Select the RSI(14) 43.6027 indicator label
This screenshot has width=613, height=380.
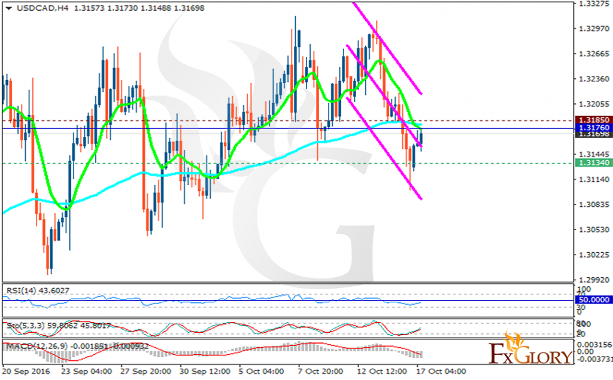pyautogui.click(x=38, y=290)
